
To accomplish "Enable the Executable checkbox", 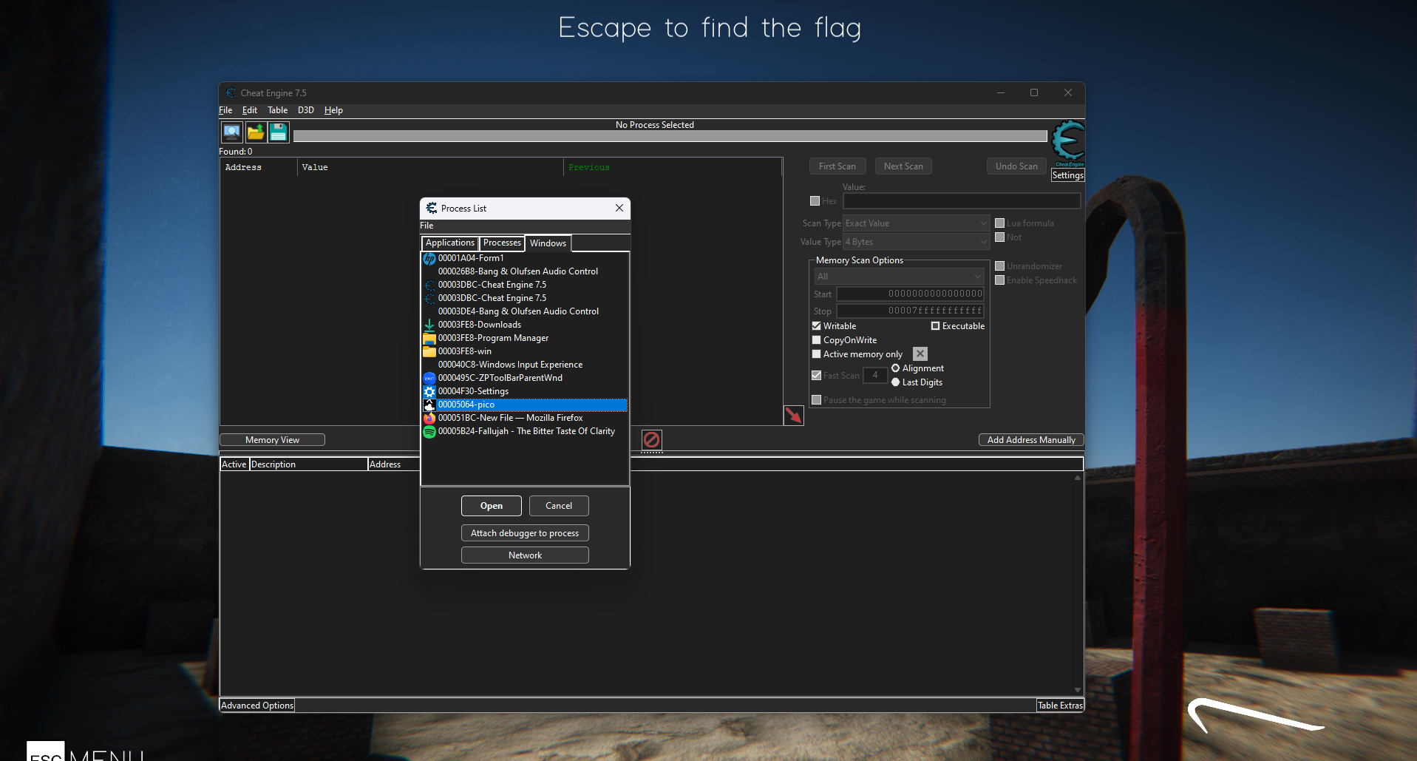I will (935, 326).
